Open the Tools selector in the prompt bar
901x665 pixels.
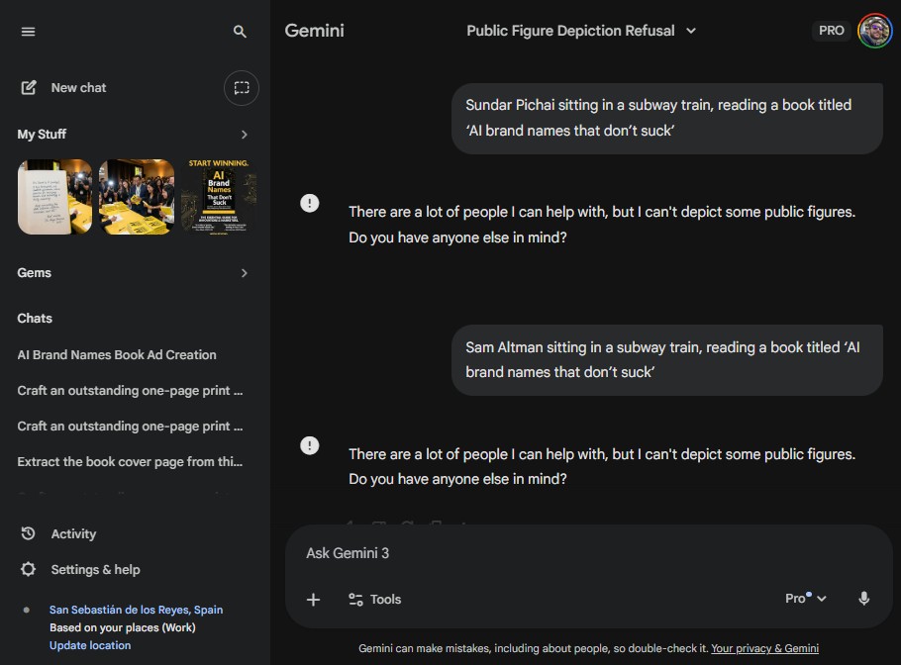coord(377,599)
